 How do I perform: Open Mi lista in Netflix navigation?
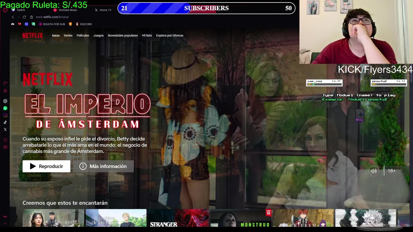pos(147,35)
